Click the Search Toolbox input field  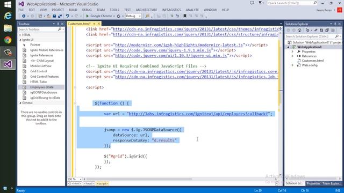[x=38, y=29]
